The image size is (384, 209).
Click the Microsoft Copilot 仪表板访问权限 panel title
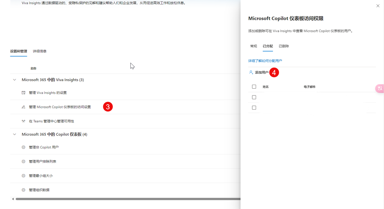click(286, 19)
